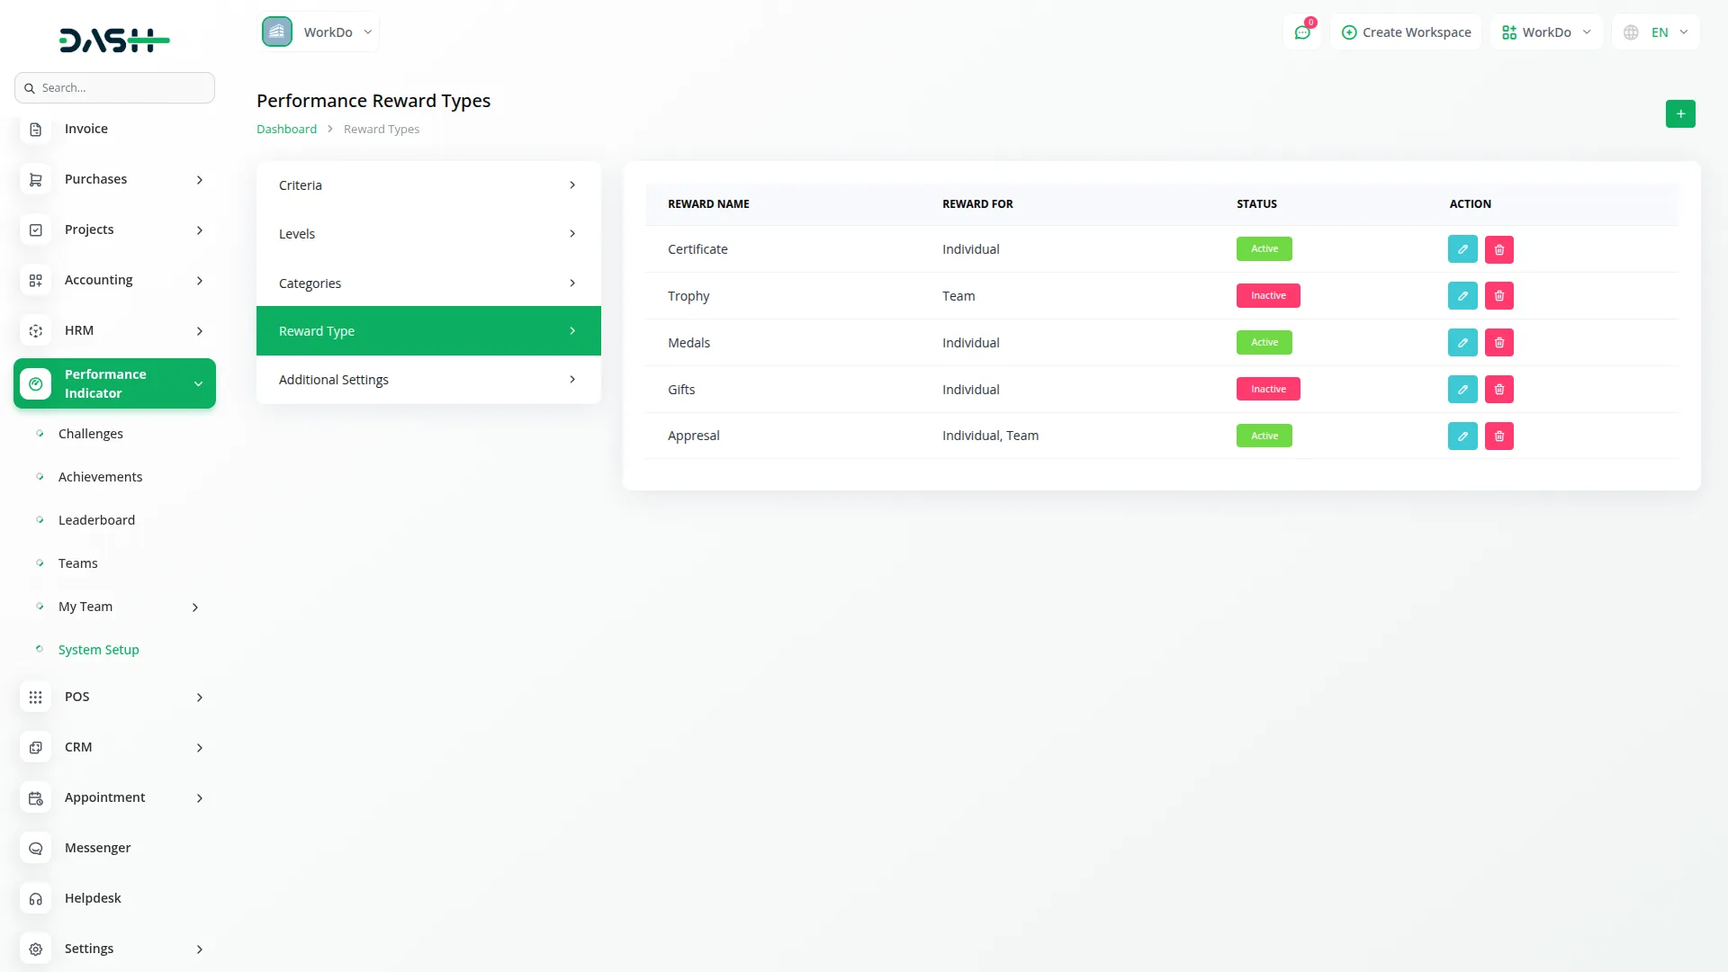Screen dimensions: 1728x972
Task: Delete the Trophy reward using trash icon
Action: [x=1498, y=296]
